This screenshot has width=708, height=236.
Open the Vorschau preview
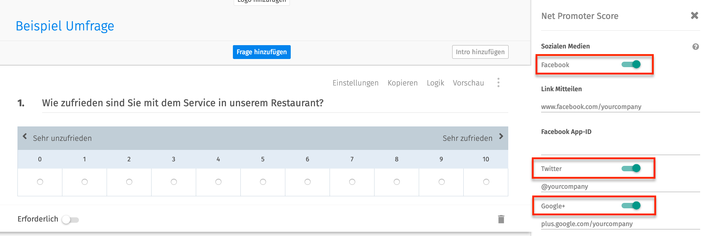tap(468, 83)
